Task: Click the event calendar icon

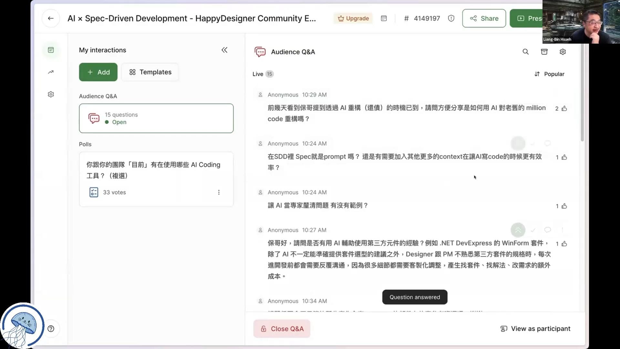Action: click(x=384, y=18)
